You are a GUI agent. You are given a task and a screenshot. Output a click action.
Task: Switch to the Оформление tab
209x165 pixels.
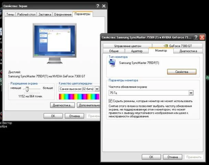click(63, 14)
